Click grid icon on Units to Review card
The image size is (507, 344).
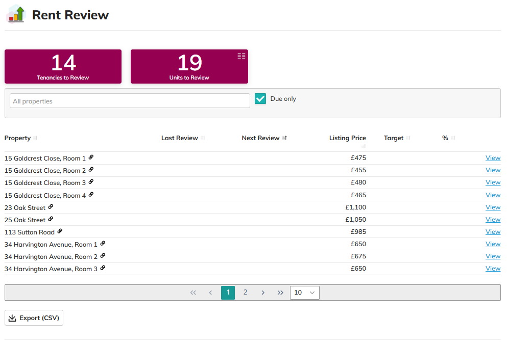[x=242, y=56]
